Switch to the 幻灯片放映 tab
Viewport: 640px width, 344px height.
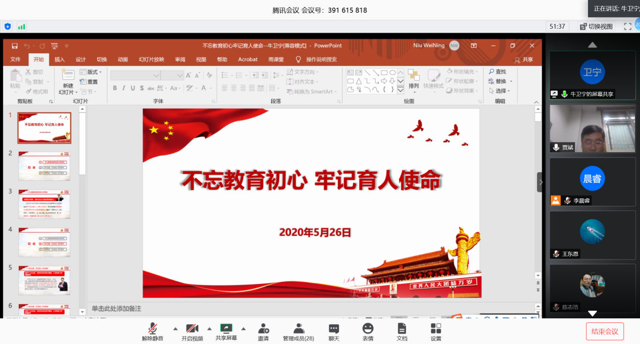pos(151,59)
